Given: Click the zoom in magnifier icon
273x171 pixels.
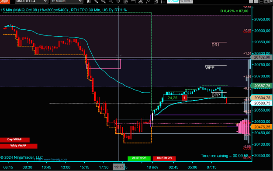Looking at the screenshot, I should [104, 2].
